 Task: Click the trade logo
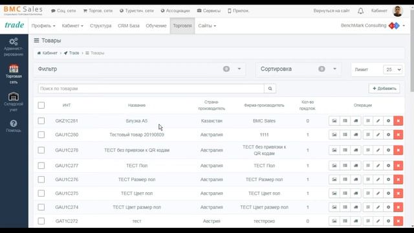14,25
